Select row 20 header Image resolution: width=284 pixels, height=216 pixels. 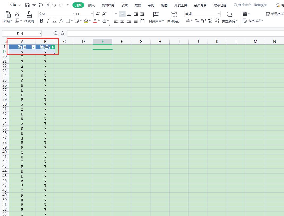5,57
